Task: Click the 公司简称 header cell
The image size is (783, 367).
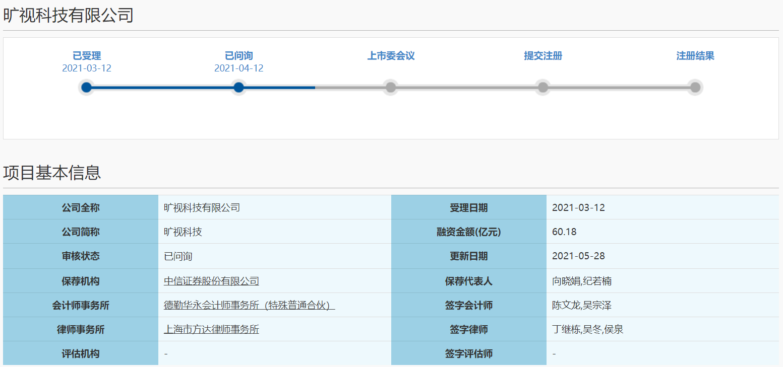Action: tap(81, 232)
